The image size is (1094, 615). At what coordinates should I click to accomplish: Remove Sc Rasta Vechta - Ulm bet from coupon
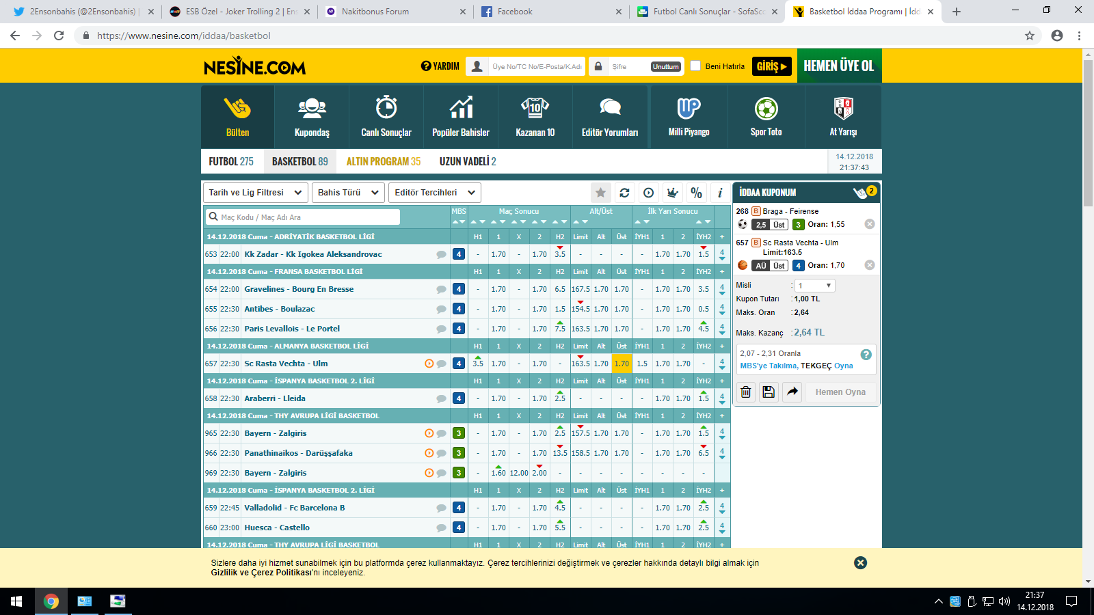870,265
